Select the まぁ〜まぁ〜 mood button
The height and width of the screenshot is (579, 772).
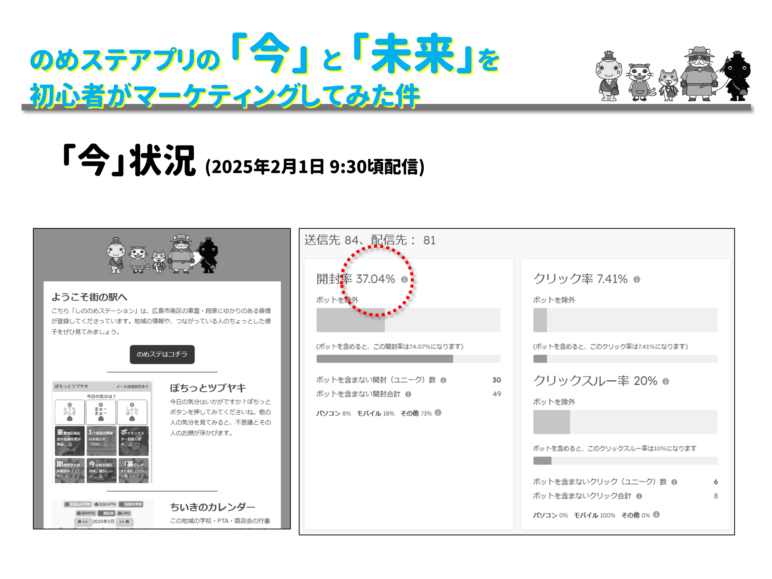click(x=101, y=412)
